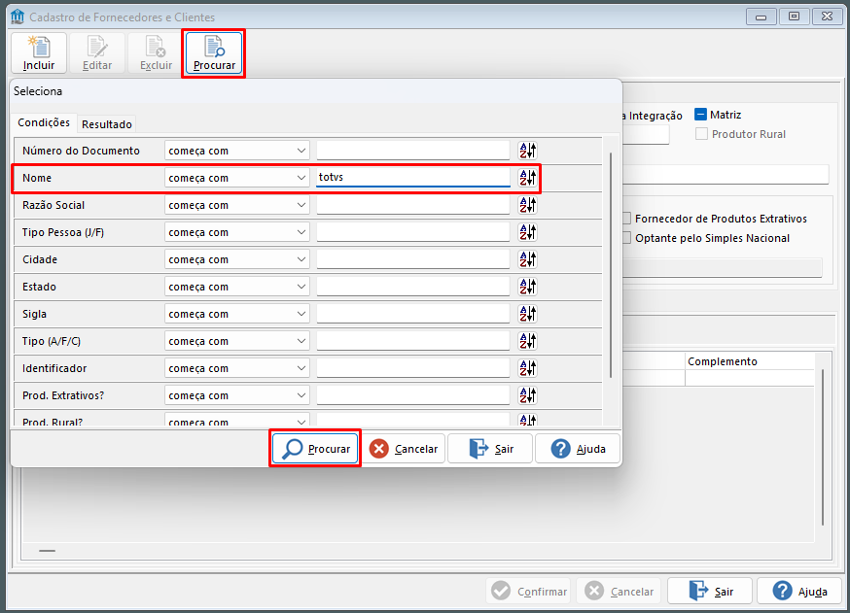Toggle sort order icon for Razão Social

(527, 205)
